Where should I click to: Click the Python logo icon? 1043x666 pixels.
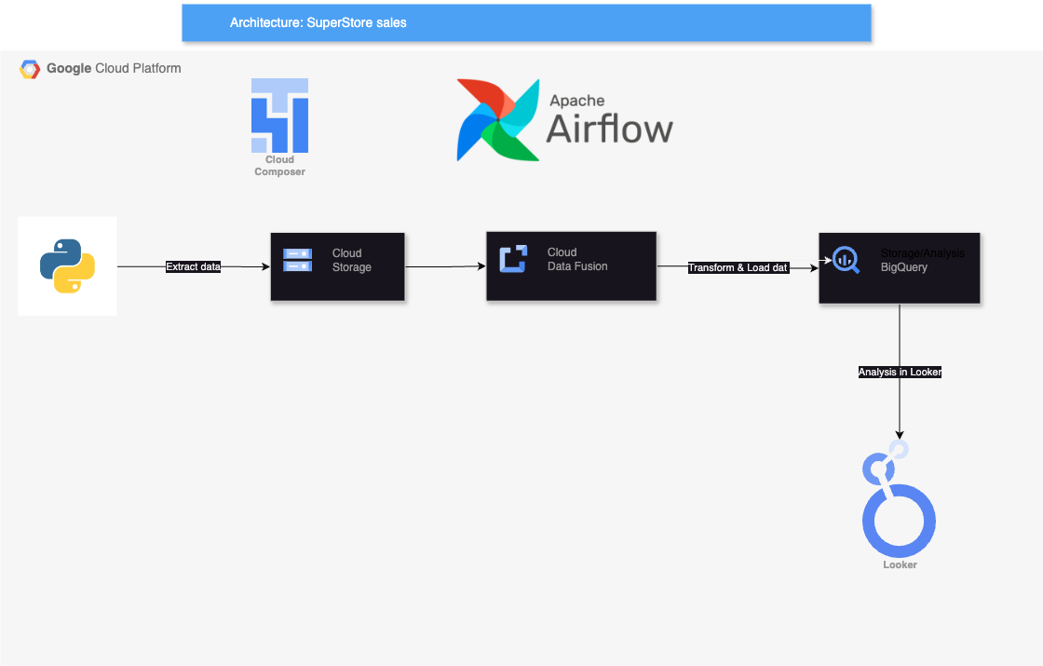(x=67, y=265)
